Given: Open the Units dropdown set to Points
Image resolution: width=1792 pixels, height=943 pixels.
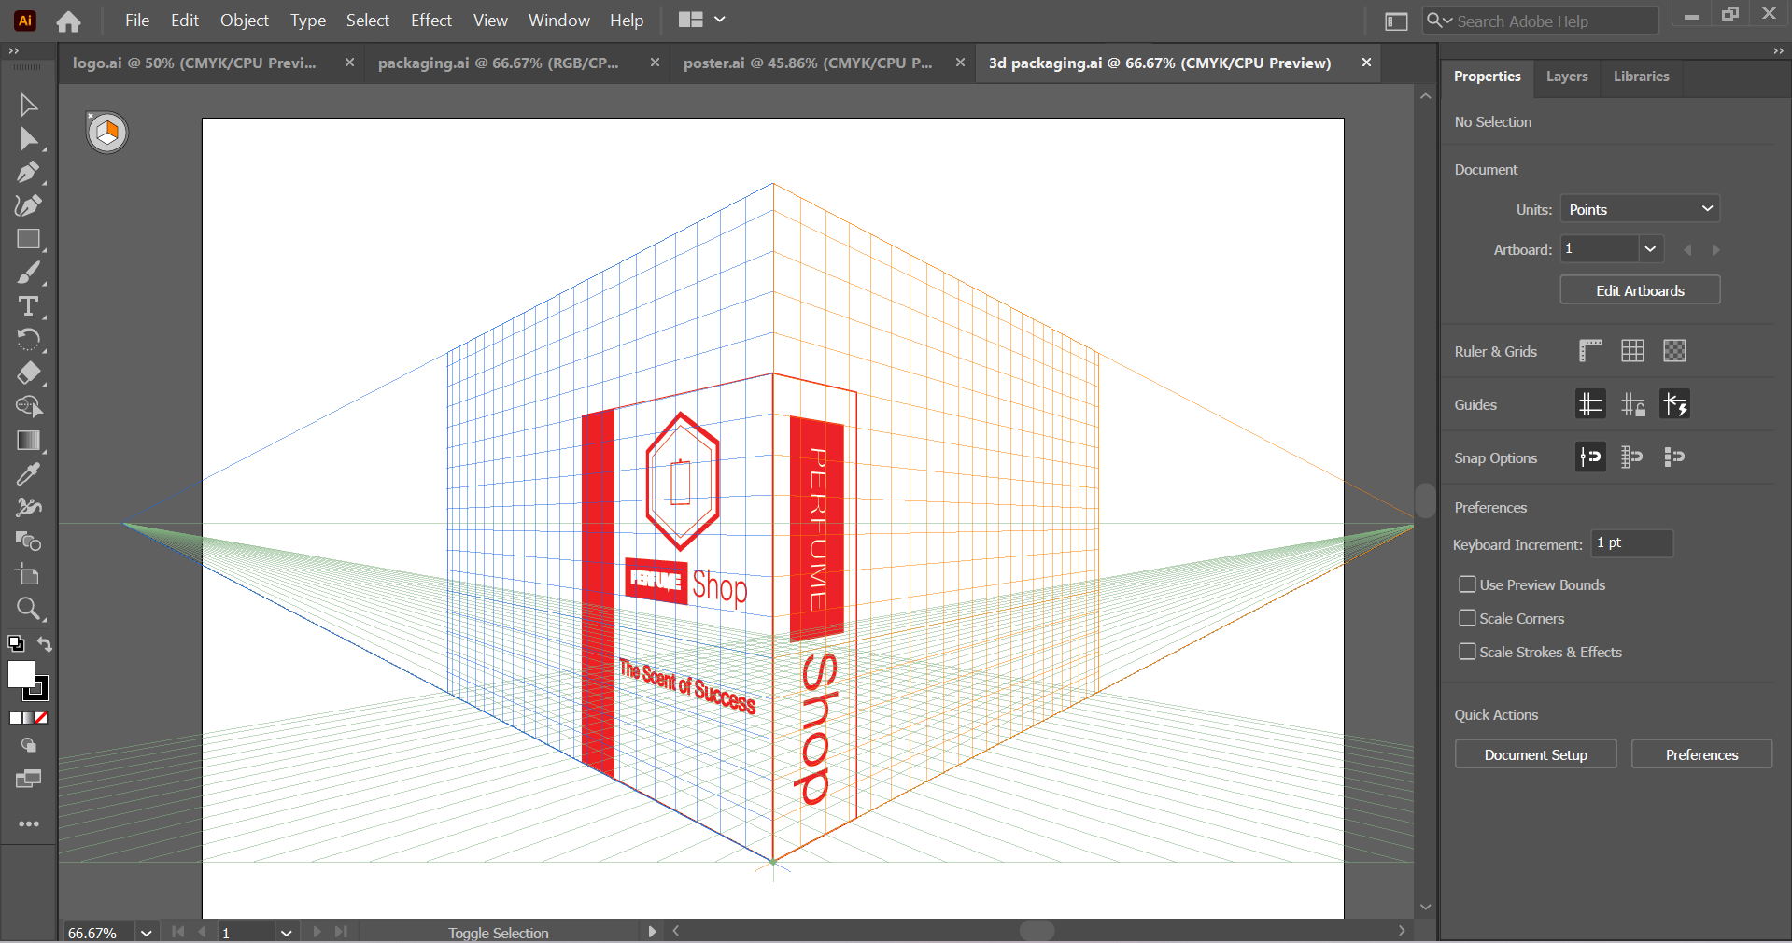Looking at the screenshot, I should point(1640,209).
